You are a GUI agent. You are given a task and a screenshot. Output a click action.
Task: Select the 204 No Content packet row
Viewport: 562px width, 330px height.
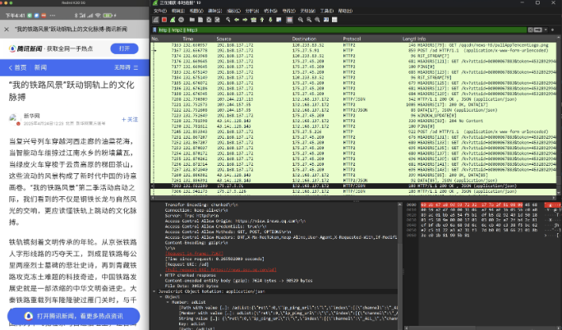pos(353,121)
